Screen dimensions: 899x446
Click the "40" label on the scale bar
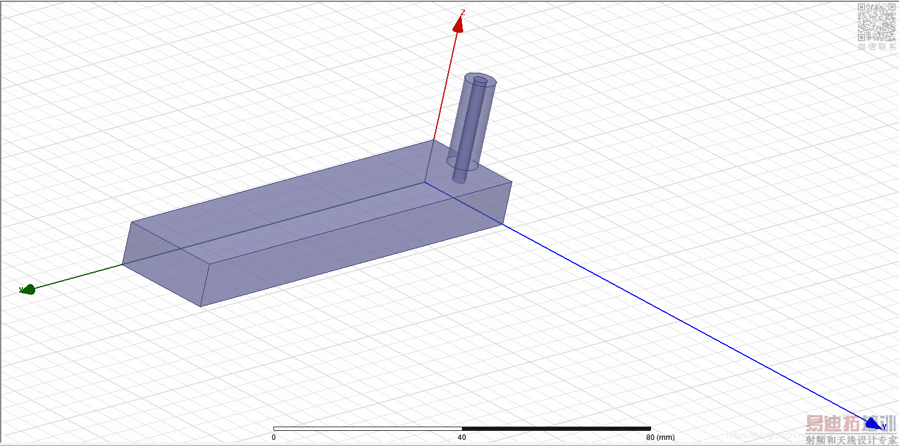coord(462,438)
